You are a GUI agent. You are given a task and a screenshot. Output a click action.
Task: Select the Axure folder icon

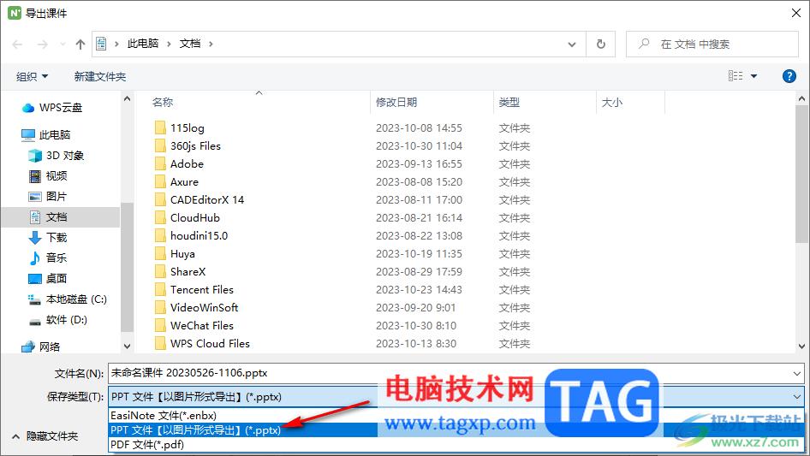pos(161,181)
